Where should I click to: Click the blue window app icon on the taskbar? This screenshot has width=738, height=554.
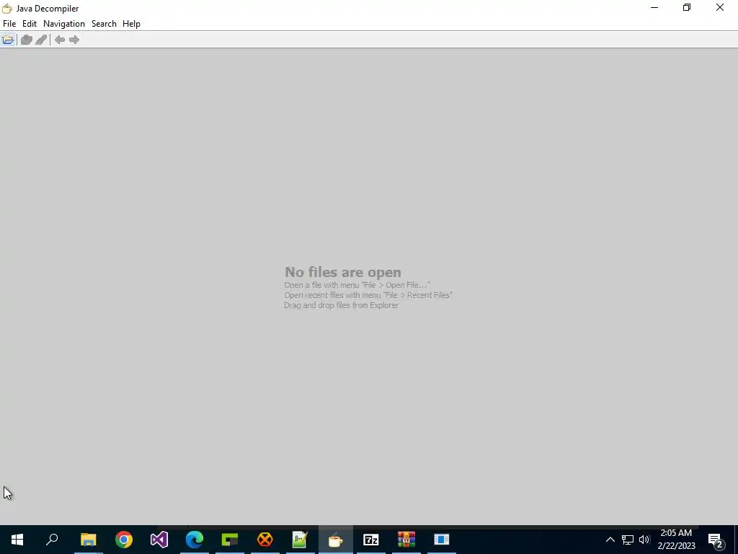tap(442, 540)
